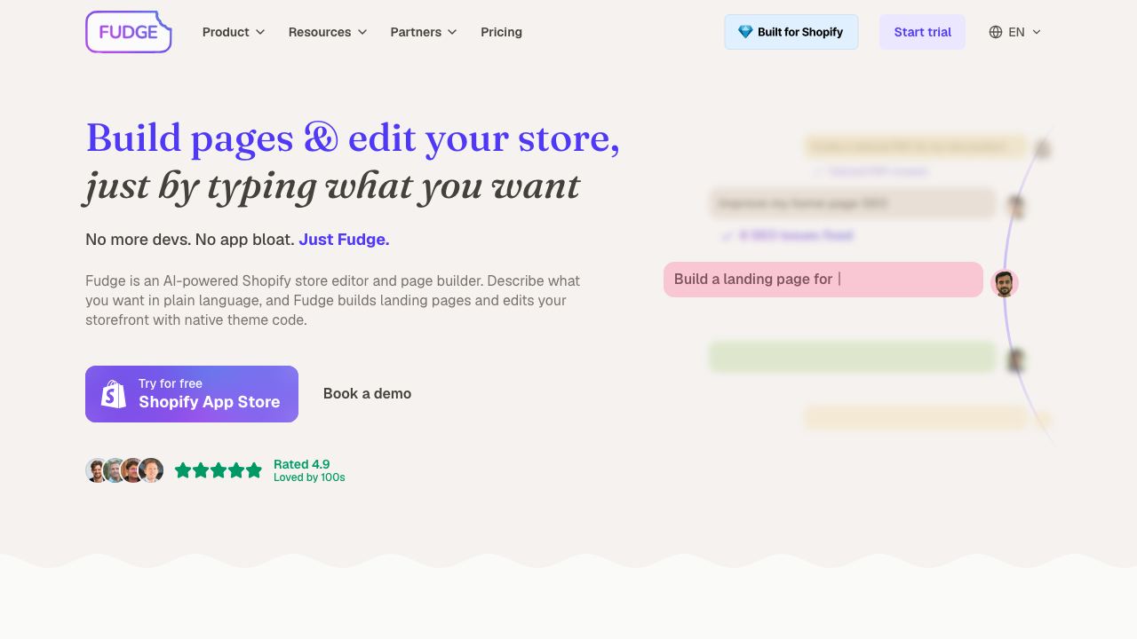The height and width of the screenshot is (639, 1137).
Task: Click the Rated 4.9 text
Action: 302,464
